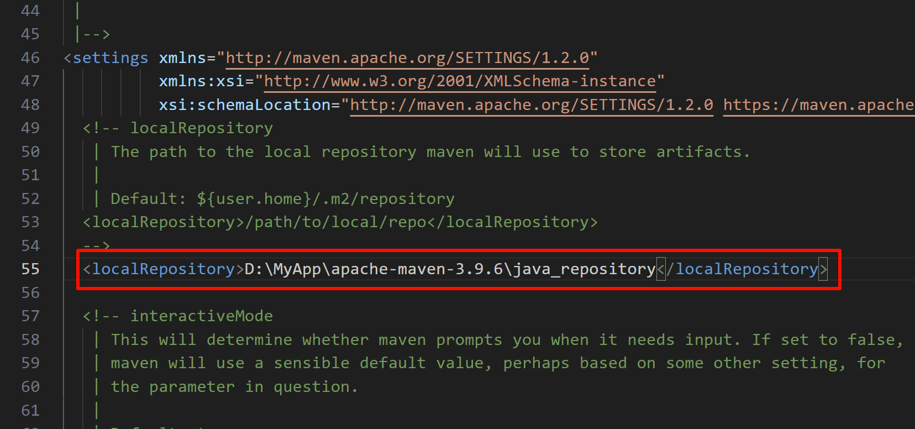Click the java_repository folder name text
The height and width of the screenshot is (429, 915).
(x=584, y=269)
